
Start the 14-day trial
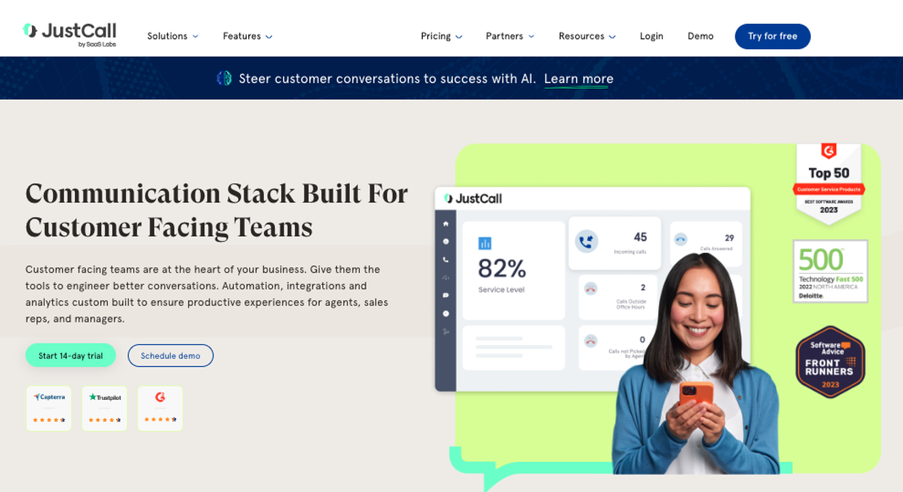pos(71,356)
